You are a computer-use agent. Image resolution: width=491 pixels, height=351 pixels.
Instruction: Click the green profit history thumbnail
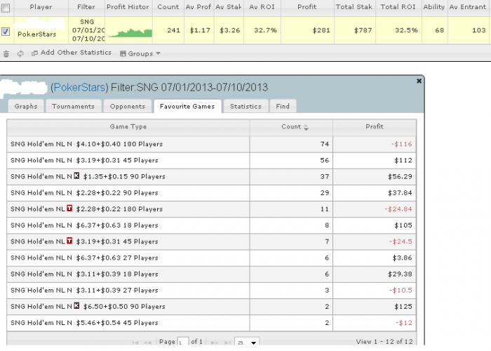tap(130, 33)
